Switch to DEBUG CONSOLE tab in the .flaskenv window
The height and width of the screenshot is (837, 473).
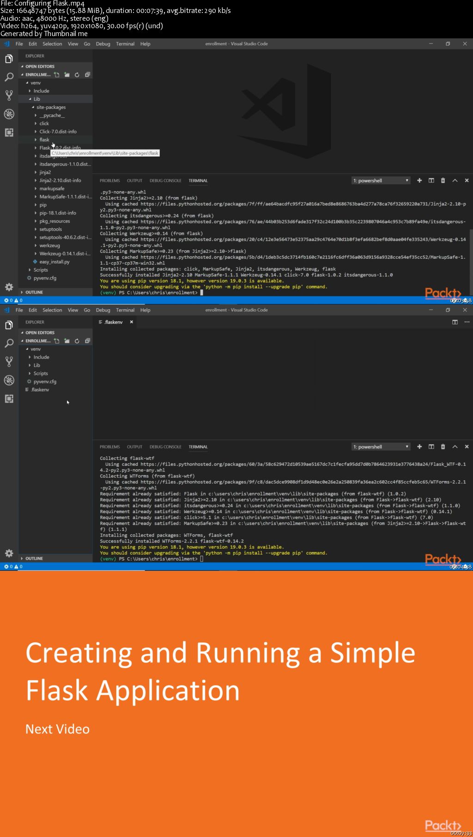(165, 447)
